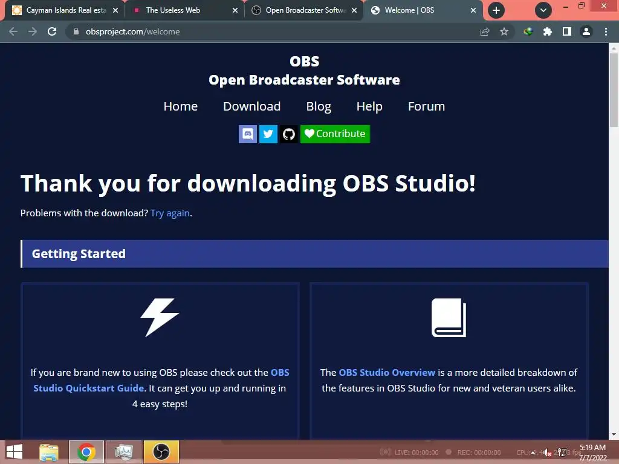Click the network tray icon

tap(562, 452)
